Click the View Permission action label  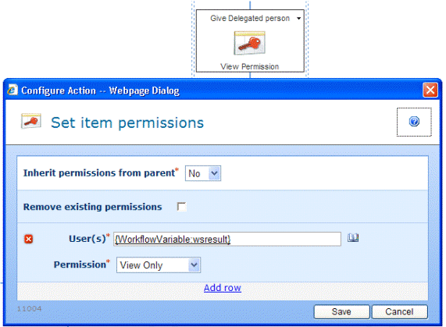[x=249, y=66]
